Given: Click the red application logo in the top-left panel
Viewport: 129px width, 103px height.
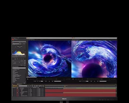Looking at the screenshot, I should [13, 39].
